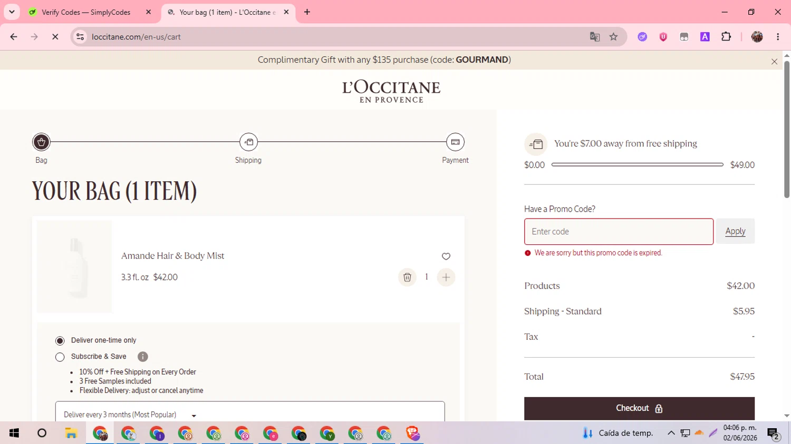
Task: Go back in the browser
Action: [x=14, y=37]
